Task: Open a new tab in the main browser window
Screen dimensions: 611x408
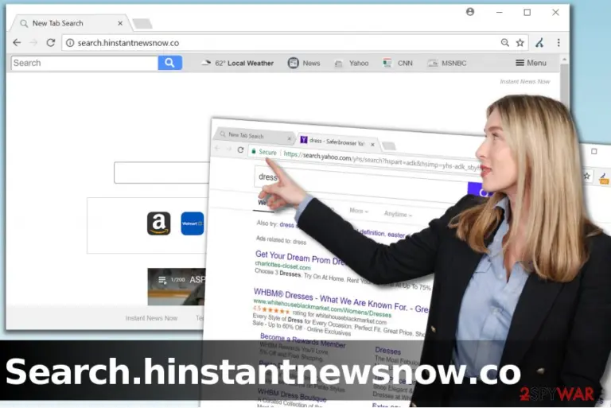Action: [142, 24]
